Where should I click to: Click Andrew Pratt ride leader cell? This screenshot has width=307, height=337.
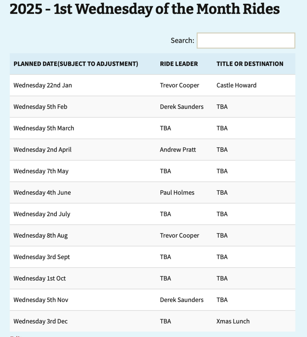[178, 150]
